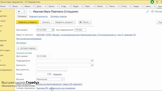Open the Печать dropdown menu

click(x=85, y=22)
